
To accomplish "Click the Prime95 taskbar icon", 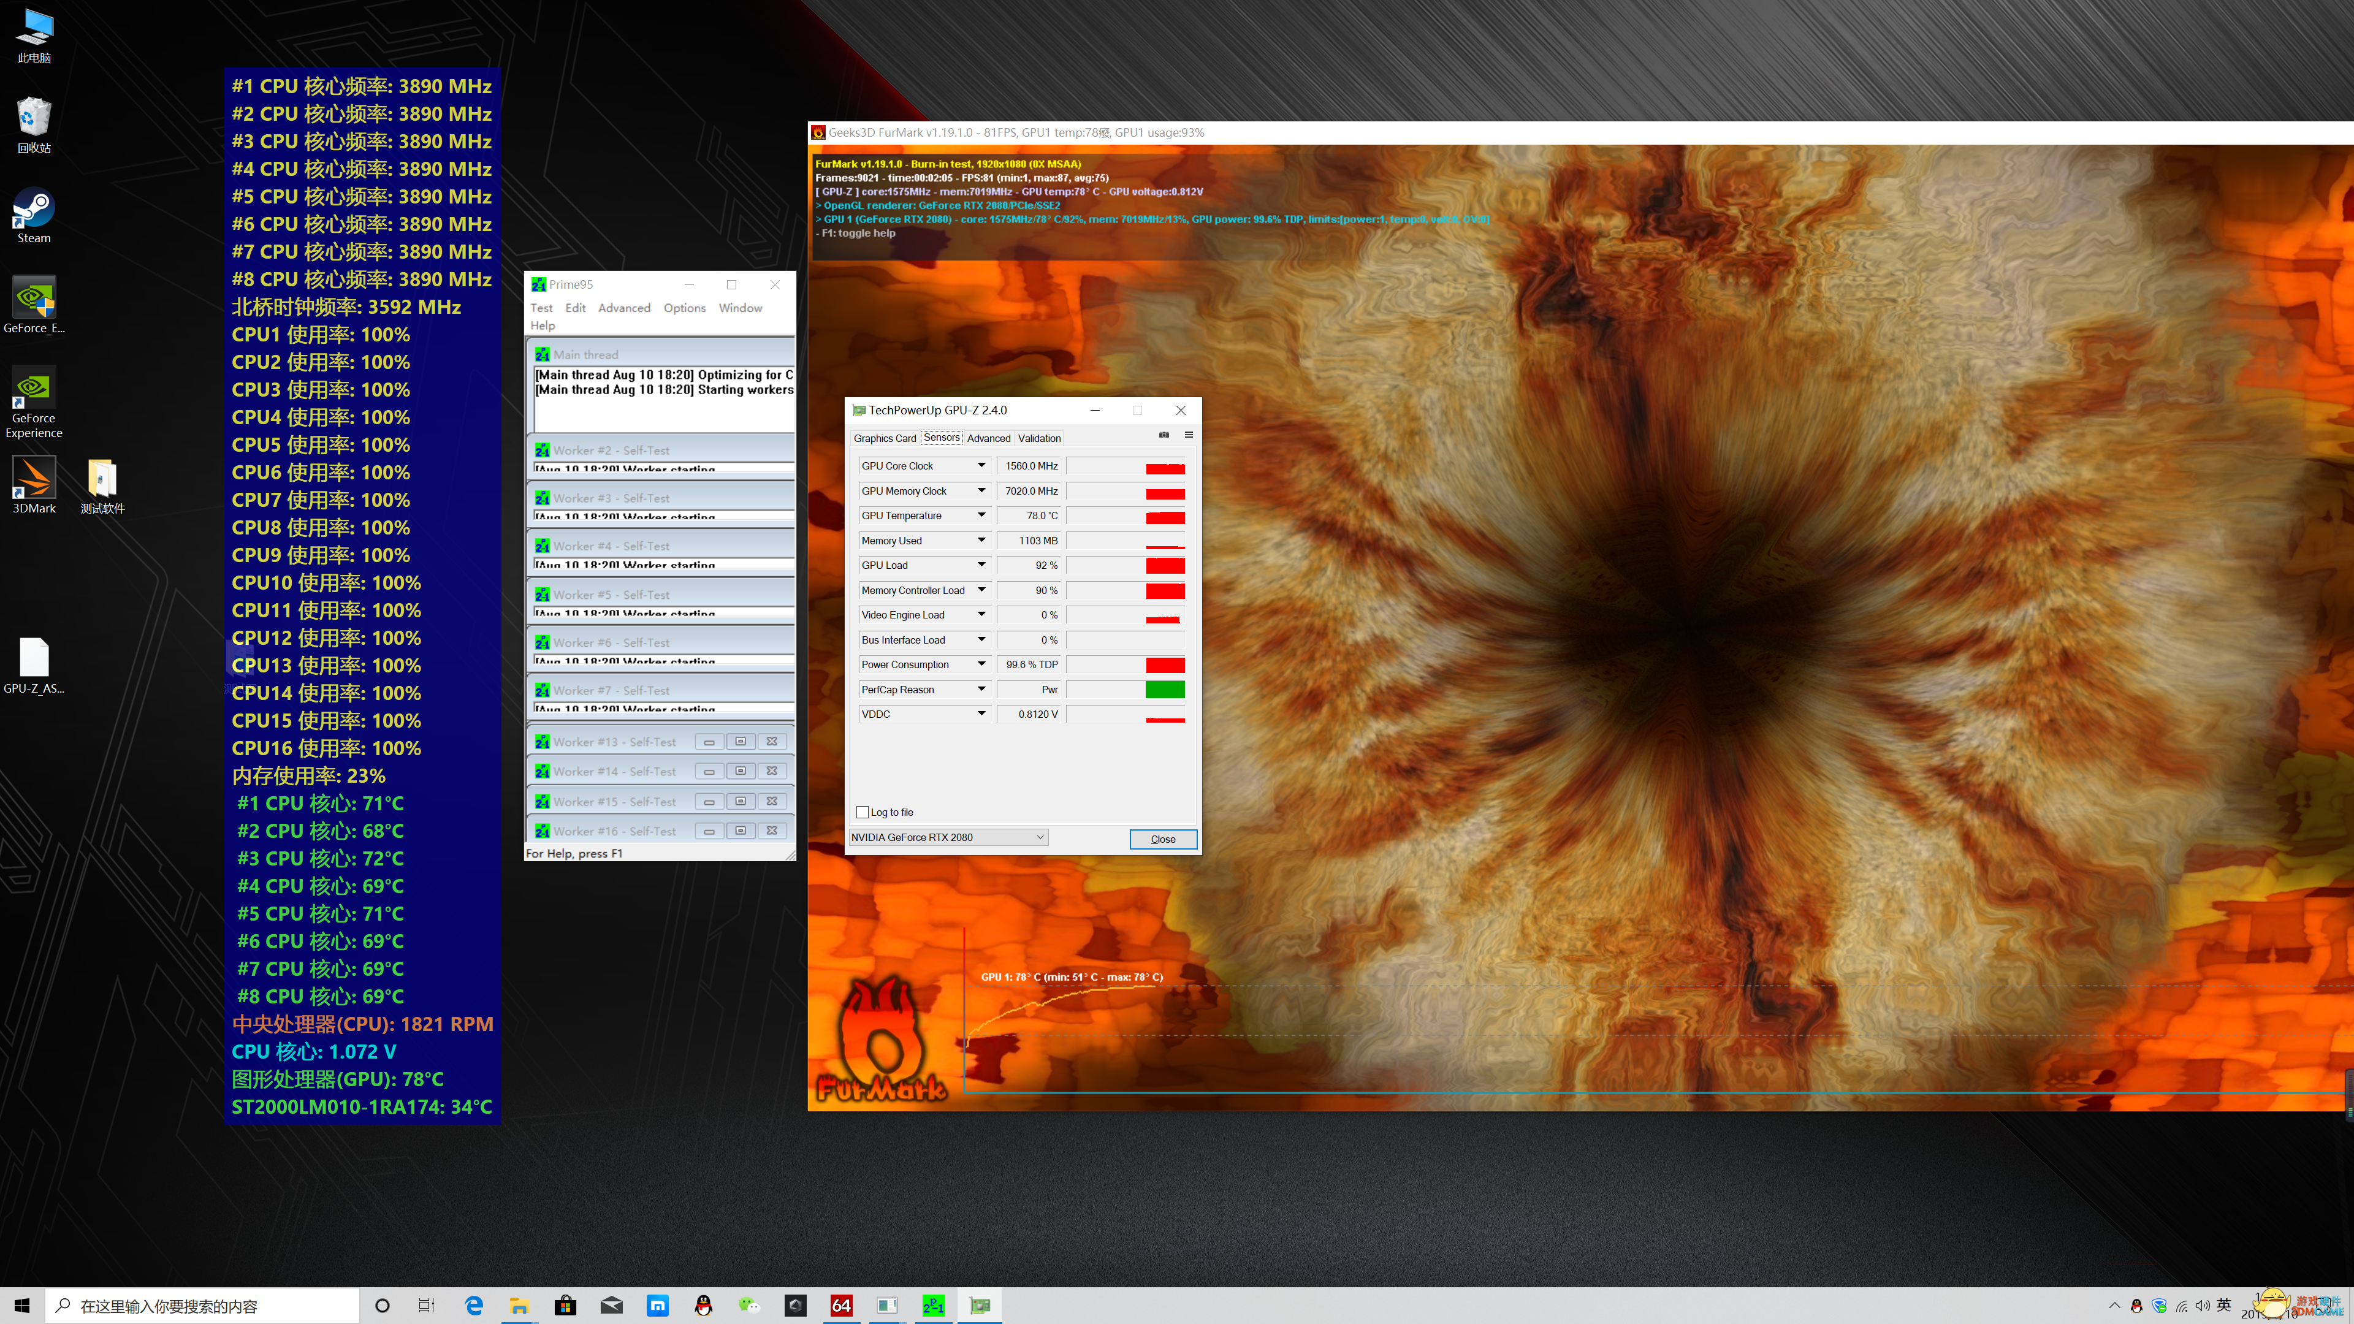I will [x=933, y=1306].
